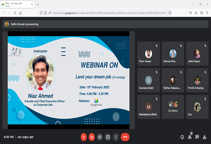Unmute the microphone in the call bar

(84, 137)
